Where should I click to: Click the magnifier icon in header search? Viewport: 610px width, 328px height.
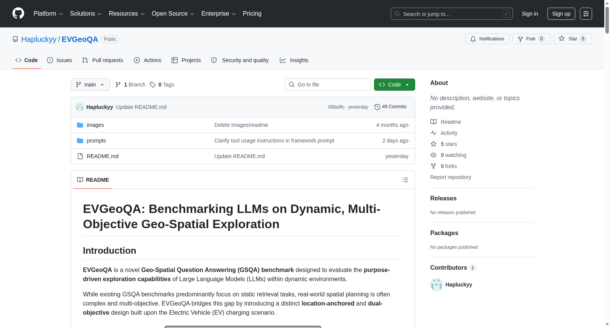pyautogui.click(x=397, y=14)
